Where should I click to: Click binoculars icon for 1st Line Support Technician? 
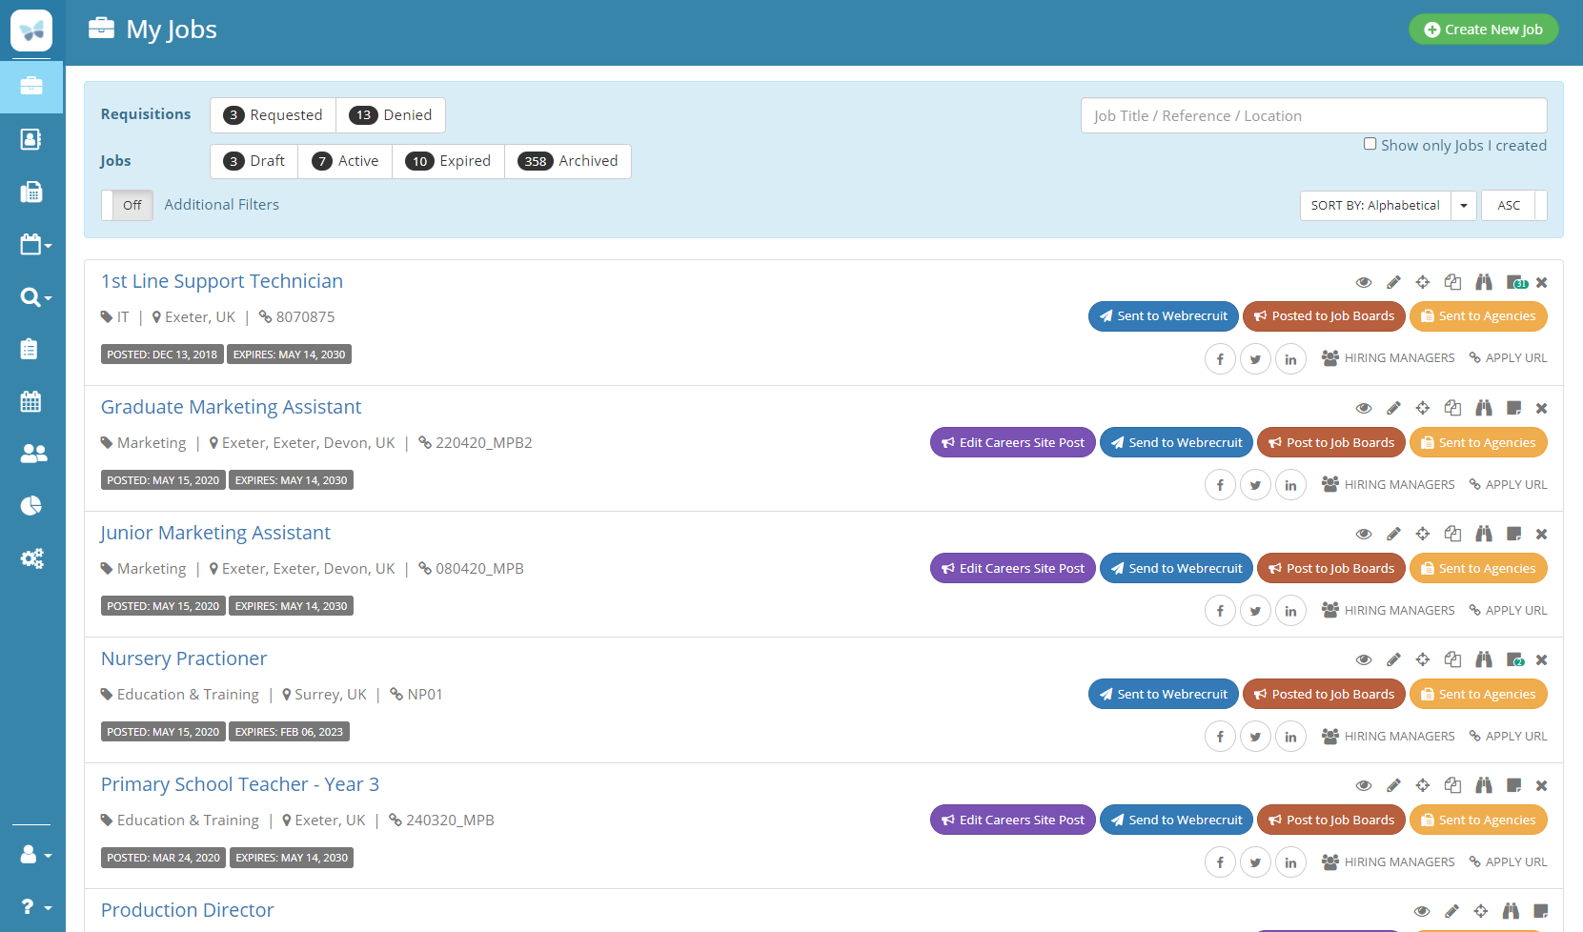click(1484, 282)
